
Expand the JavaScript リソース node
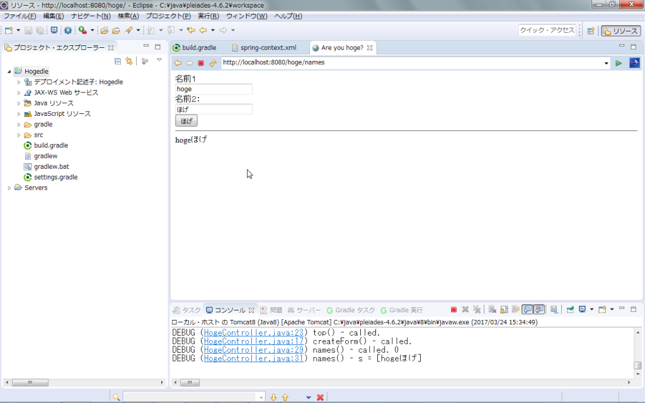coord(18,114)
